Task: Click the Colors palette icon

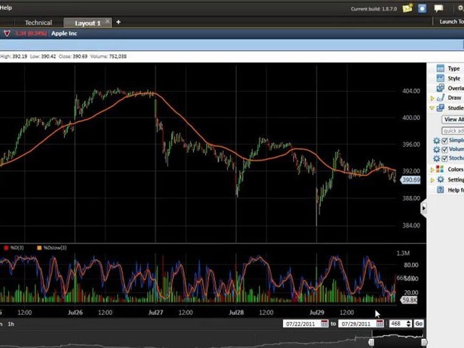Action: [x=440, y=169]
